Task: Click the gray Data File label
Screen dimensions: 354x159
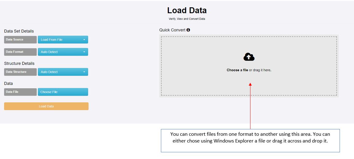Action: click(20, 92)
